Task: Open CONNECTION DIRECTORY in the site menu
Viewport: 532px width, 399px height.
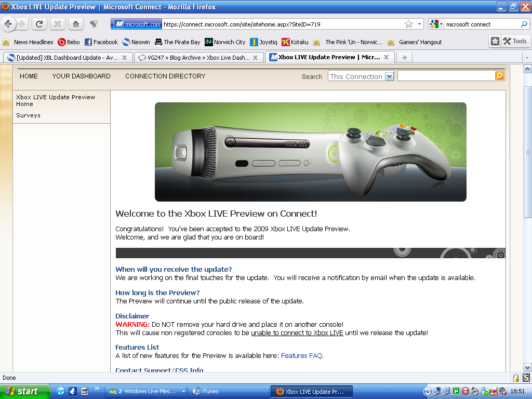Action: coord(165,76)
